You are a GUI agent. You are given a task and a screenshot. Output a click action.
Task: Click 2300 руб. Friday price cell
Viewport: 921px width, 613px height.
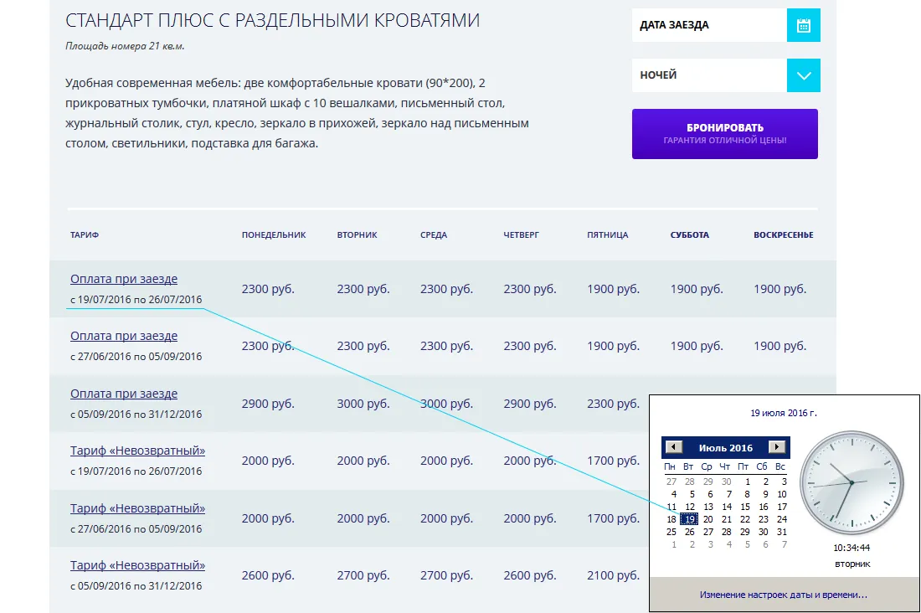[x=613, y=404]
